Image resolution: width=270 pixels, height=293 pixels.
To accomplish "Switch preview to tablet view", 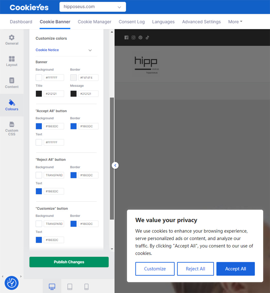I will pyautogui.click(x=70, y=287).
